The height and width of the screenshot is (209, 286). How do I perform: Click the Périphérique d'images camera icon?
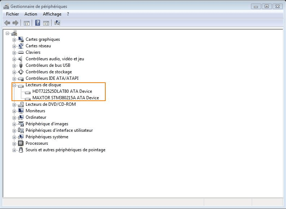(x=21, y=124)
